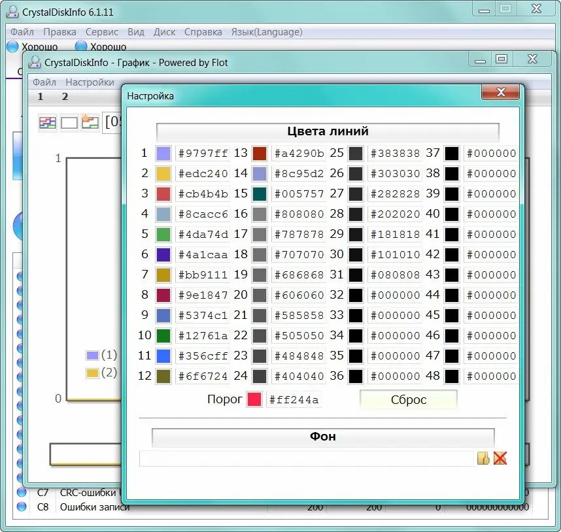
Task: Click the multi-line graph toolbar icon
Action: point(48,123)
